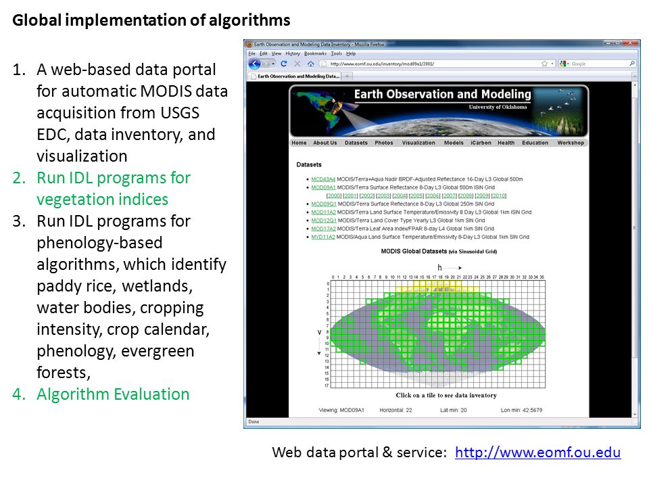The image size is (649, 487).
Task: Go to the Firefox home page icon
Action: 311,64
